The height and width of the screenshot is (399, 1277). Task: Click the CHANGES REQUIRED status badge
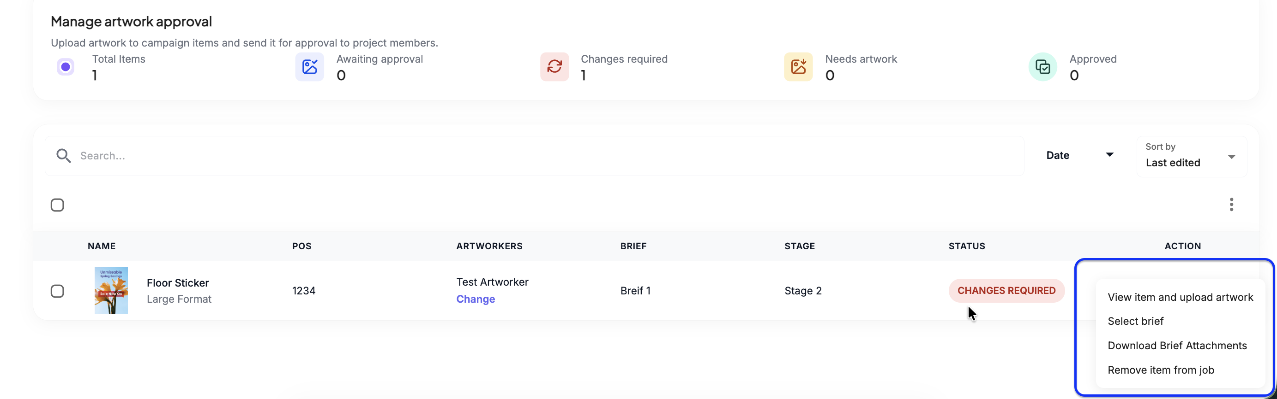1006,291
